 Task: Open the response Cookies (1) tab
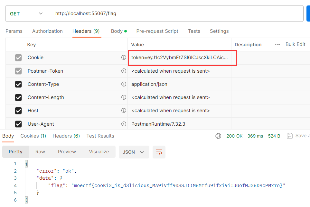pyautogui.click(x=33, y=136)
